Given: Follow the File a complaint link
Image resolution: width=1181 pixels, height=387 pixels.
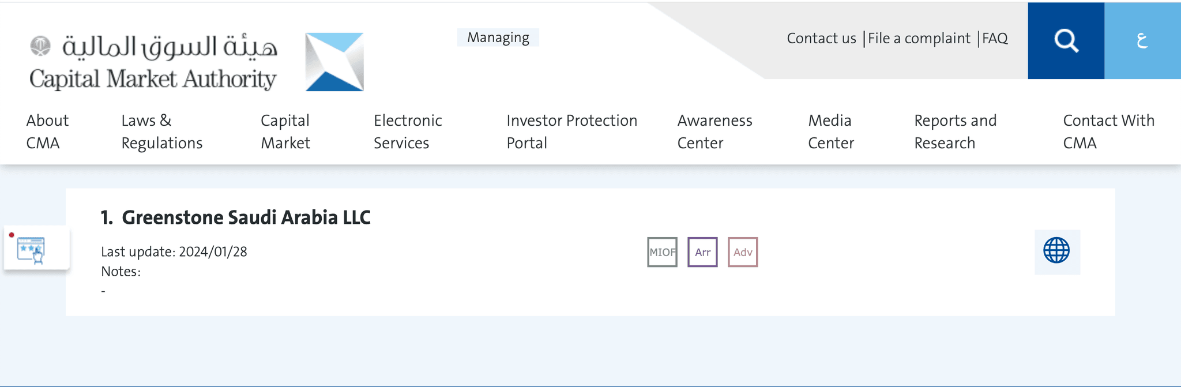Looking at the screenshot, I should pyautogui.click(x=919, y=39).
